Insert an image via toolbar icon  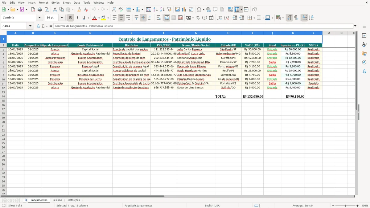pyautogui.click(x=178, y=10)
